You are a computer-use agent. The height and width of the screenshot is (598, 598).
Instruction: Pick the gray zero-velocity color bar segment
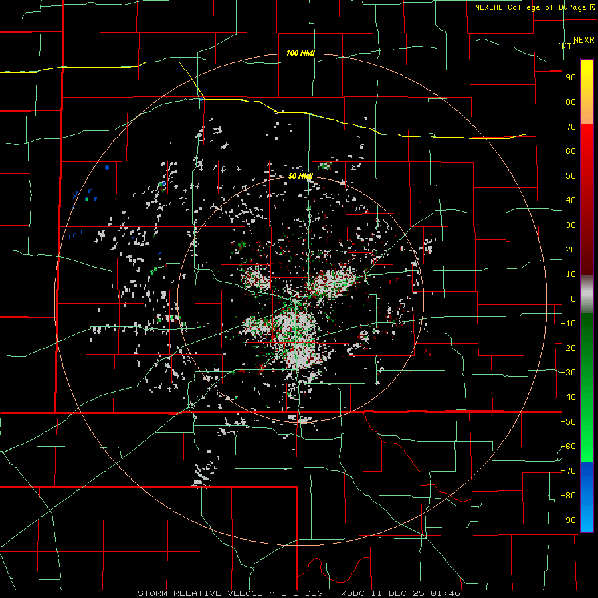click(587, 294)
